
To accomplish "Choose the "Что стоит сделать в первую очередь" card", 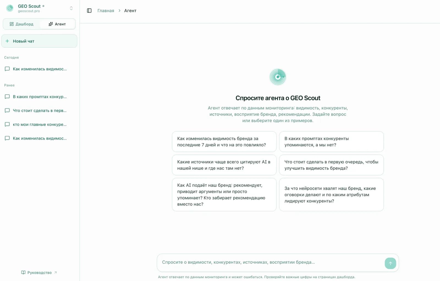I will (x=331, y=165).
